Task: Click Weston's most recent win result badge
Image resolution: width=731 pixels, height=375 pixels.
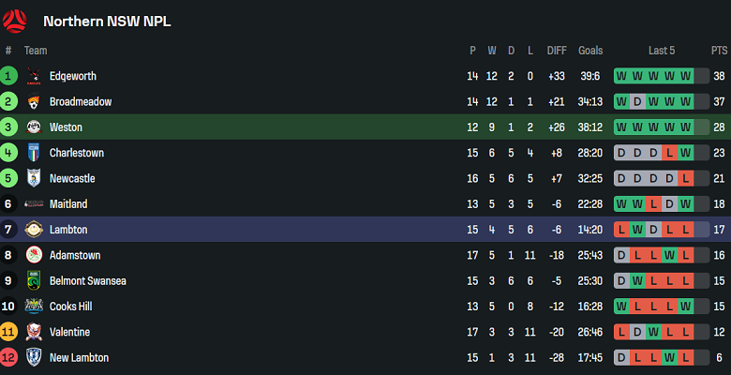Action: [x=685, y=127]
